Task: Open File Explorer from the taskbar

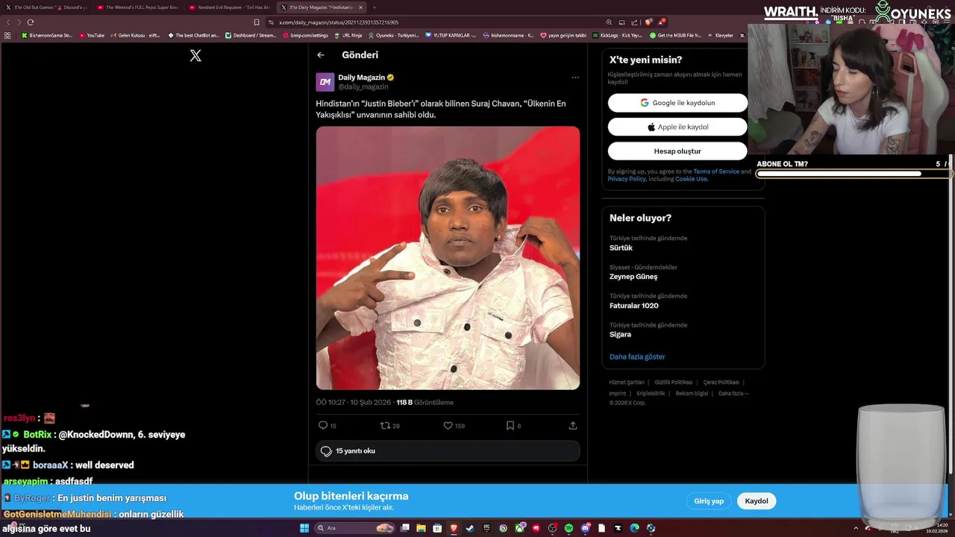Action: [421, 528]
